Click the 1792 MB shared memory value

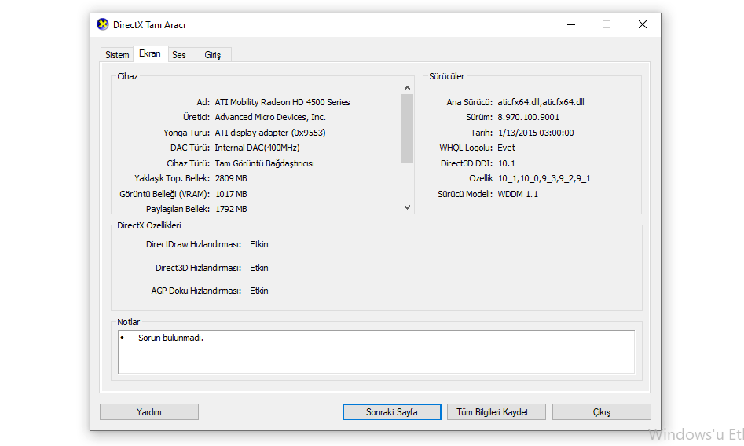pos(231,209)
